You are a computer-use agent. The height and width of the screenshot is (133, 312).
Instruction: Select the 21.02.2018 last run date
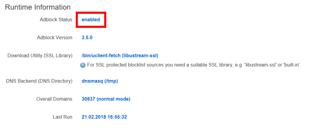93,117
